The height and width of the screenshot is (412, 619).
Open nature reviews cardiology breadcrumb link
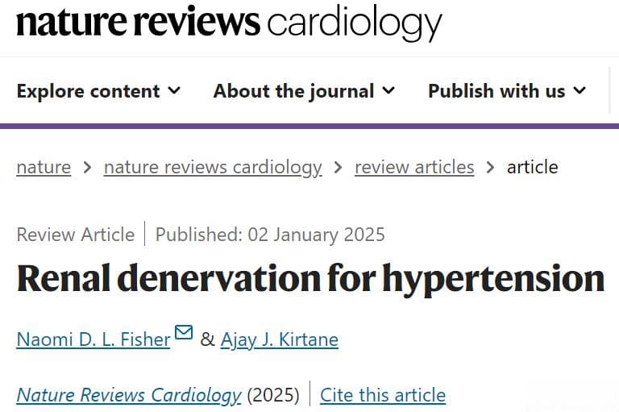pyautogui.click(x=213, y=168)
